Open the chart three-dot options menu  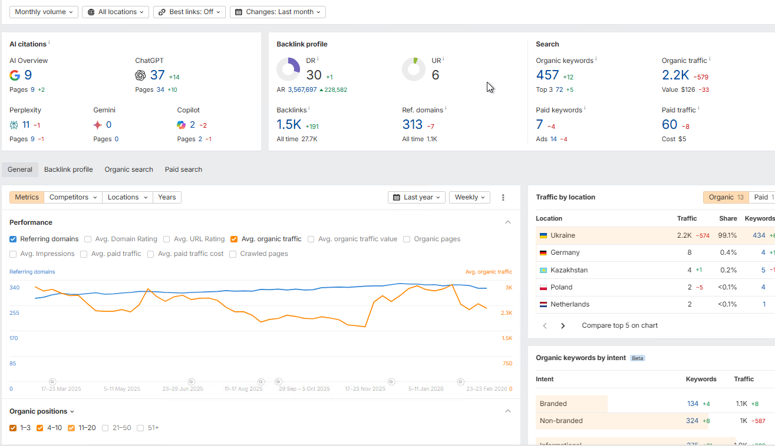pyautogui.click(x=503, y=198)
